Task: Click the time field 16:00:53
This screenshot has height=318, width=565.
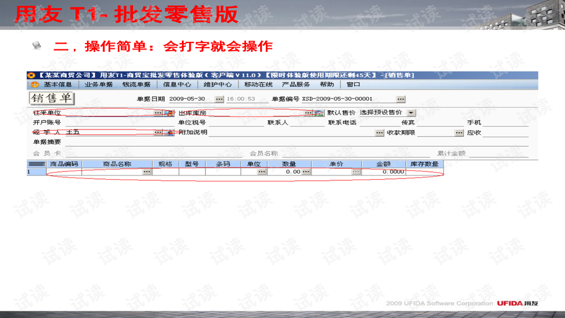Action: [247, 99]
